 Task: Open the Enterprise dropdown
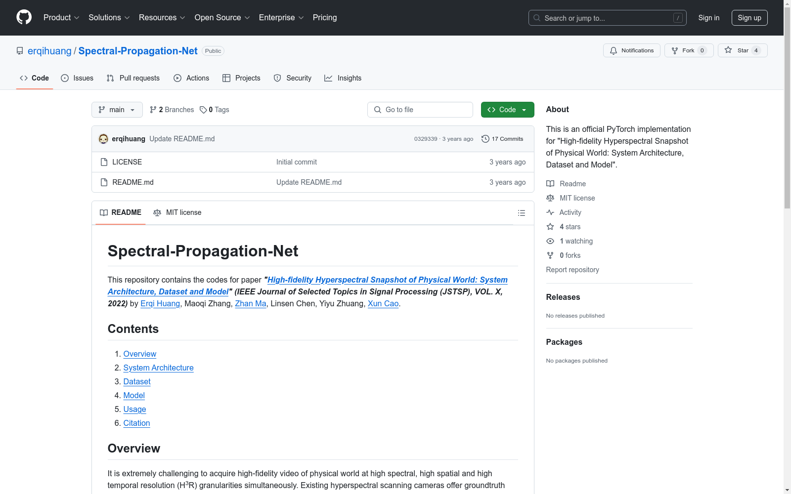(281, 17)
